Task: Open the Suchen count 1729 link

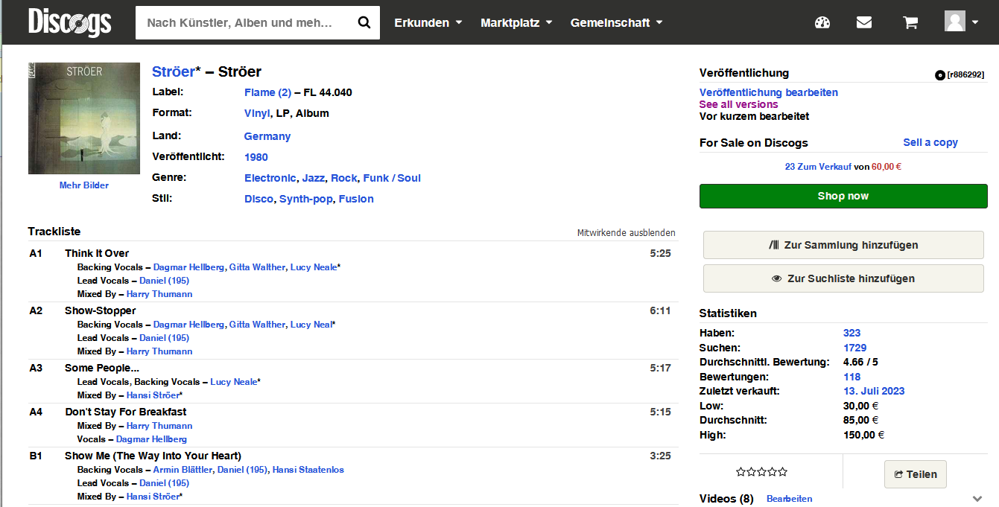Action: 854,348
